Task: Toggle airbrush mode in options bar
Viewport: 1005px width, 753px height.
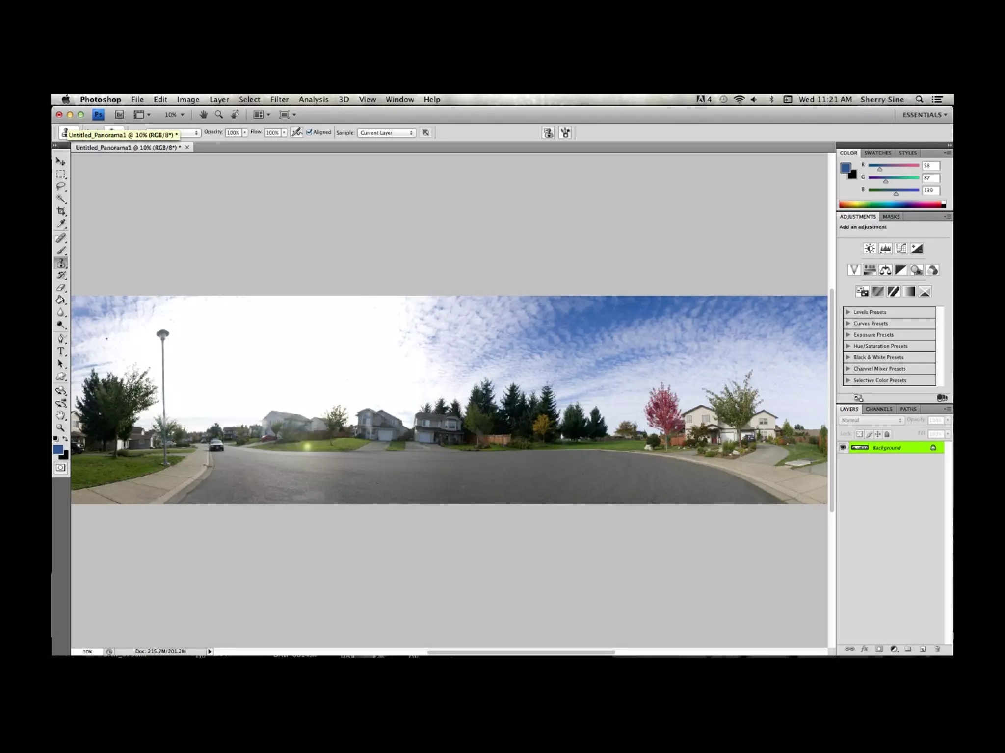Action: 297,132
